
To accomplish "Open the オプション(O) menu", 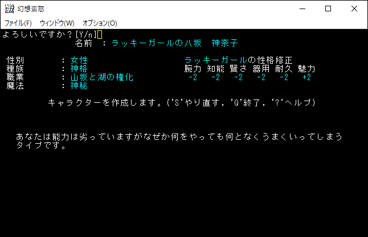I will [100, 23].
